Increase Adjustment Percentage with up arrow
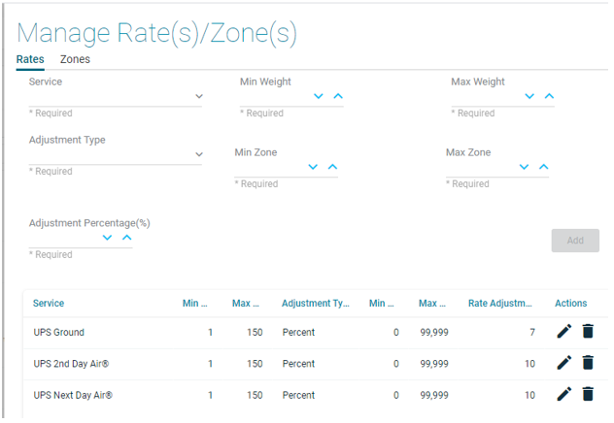This screenshot has height=423, width=614. [x=127, y=238]
